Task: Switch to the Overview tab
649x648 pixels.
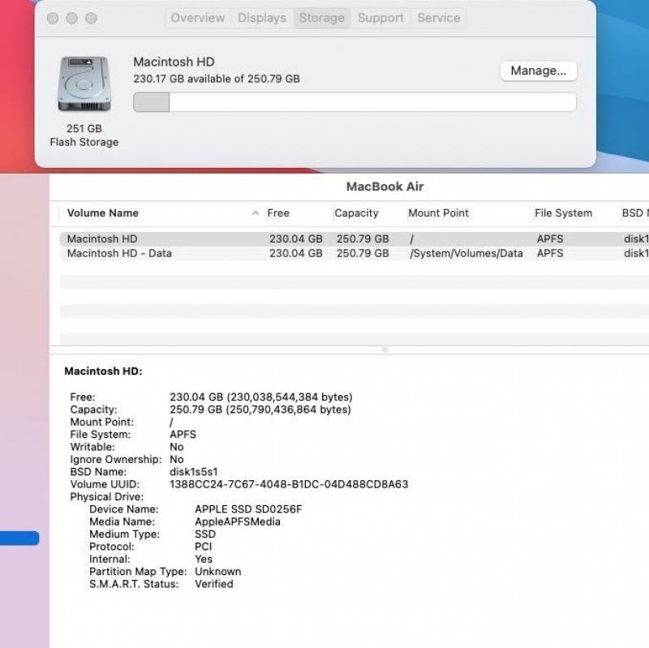Action: pyautogui.click(x=197, y=18)
